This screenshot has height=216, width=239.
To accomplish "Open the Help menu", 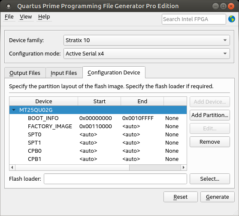I will click(x=44, y=17).
